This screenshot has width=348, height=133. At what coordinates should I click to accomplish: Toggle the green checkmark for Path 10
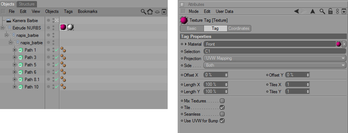(x=57, y=87)
